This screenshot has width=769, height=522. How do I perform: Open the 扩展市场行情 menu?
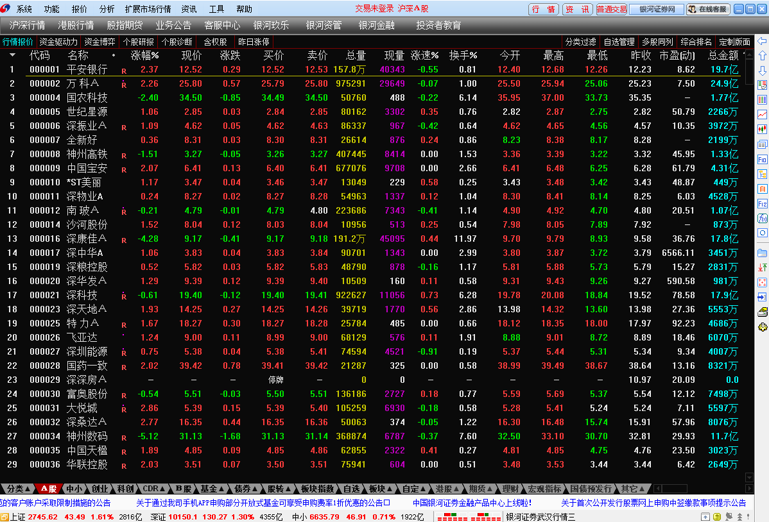pos(148,10)
